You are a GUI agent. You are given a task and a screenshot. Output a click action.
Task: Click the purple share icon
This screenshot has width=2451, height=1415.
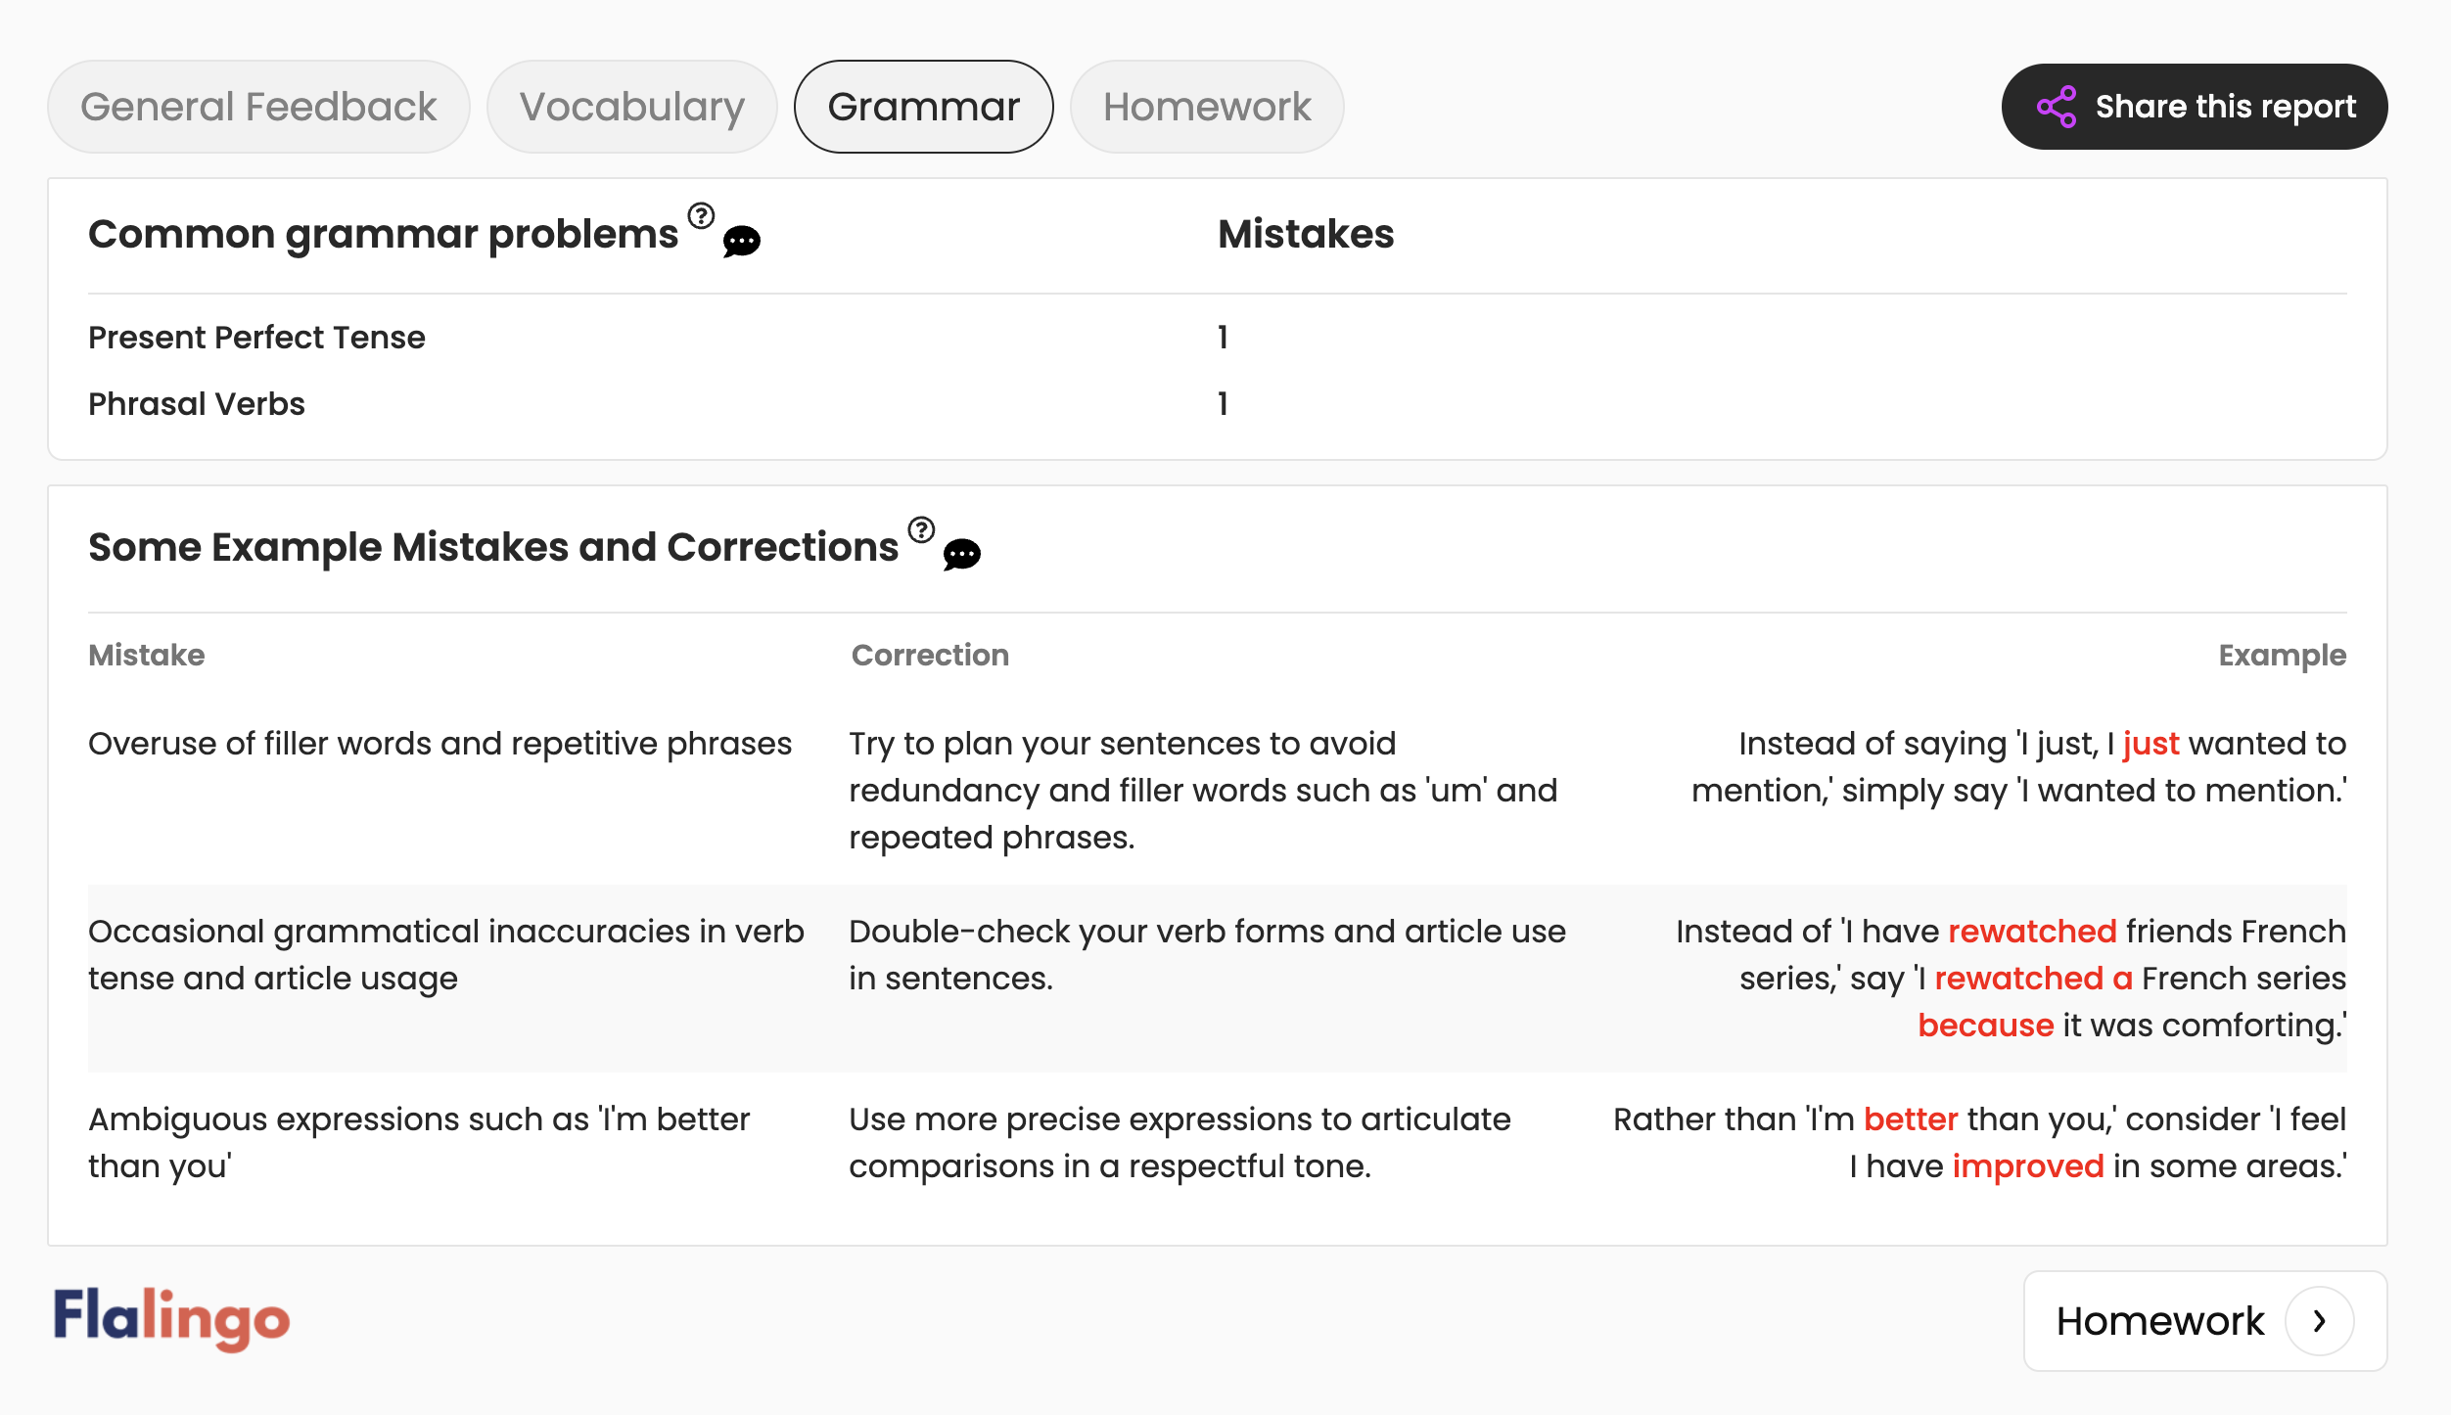click(2057, 107)
